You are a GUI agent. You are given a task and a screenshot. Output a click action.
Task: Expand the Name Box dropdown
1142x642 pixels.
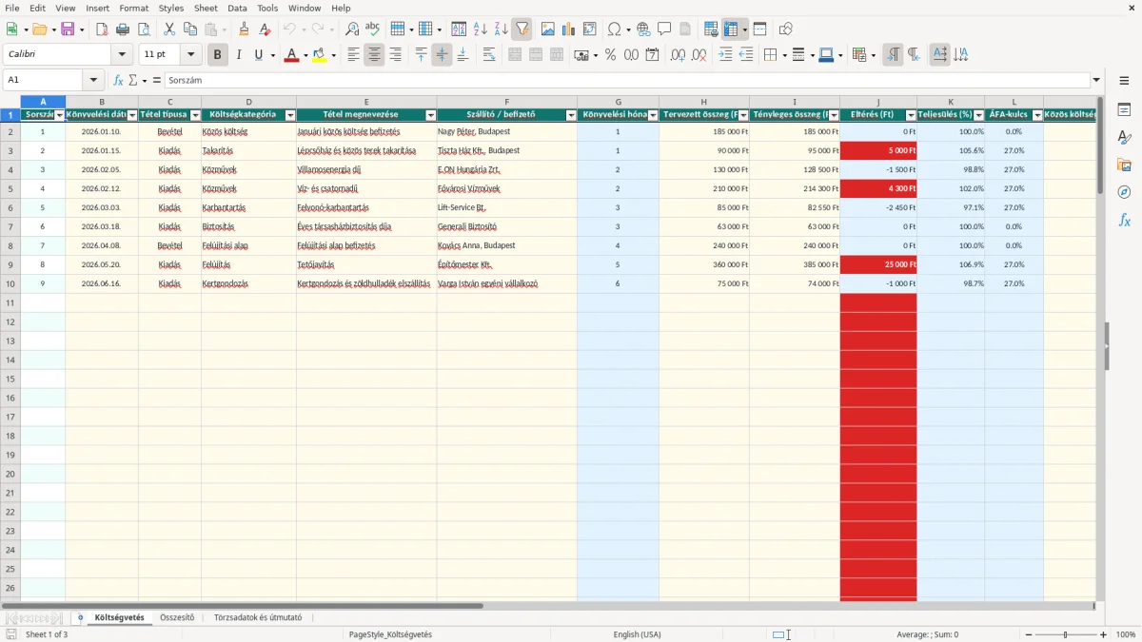(x=93, y=81)
